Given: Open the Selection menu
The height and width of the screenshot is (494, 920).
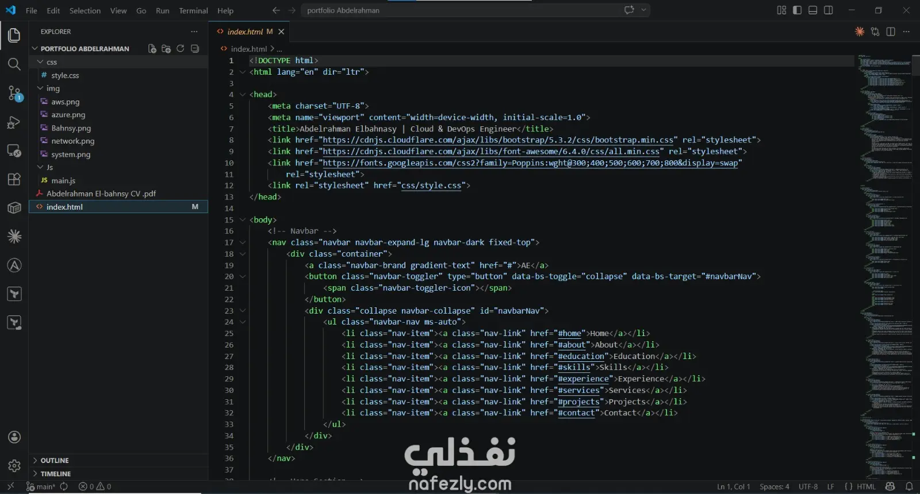Looking at the screenshot, I should point(85,10).
